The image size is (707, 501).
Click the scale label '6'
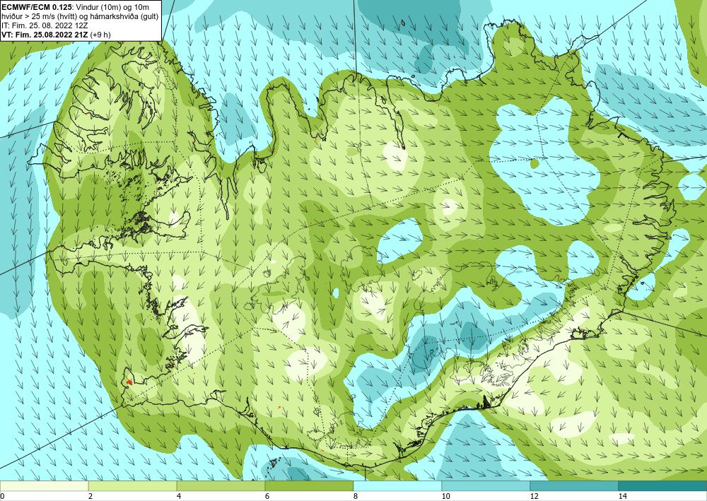coord(267,496)
